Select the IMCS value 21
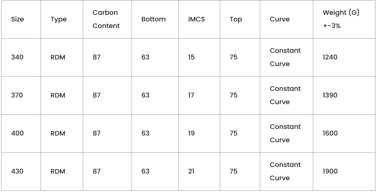Screen dimensions: 376x192 click(x=191, y=172)
